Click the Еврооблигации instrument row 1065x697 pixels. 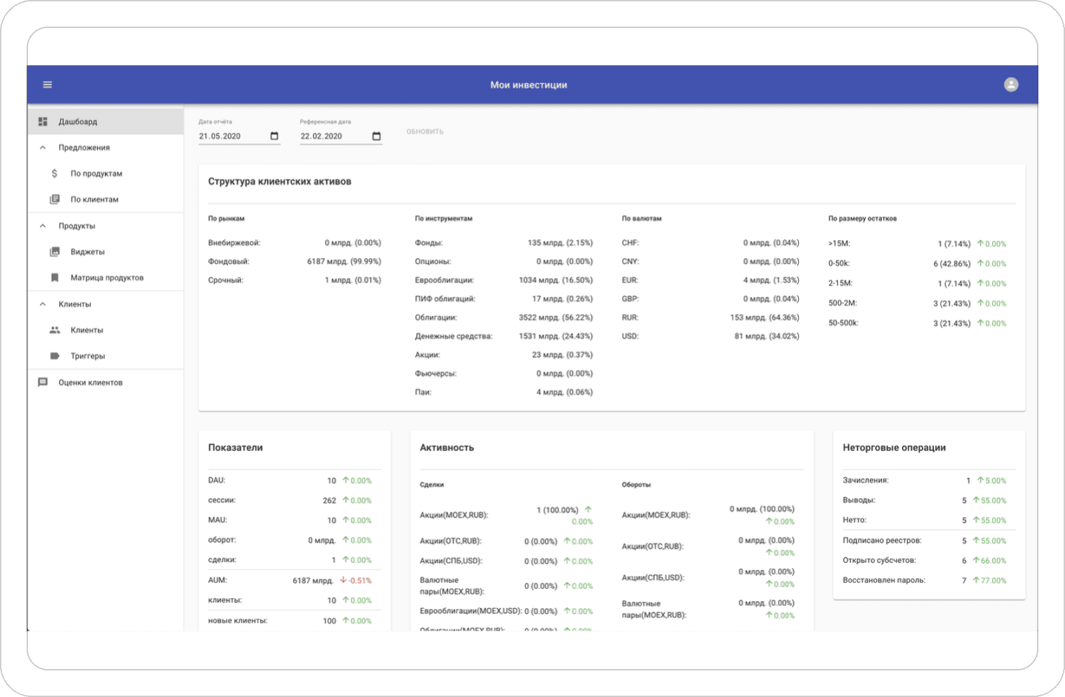[504, 280]
